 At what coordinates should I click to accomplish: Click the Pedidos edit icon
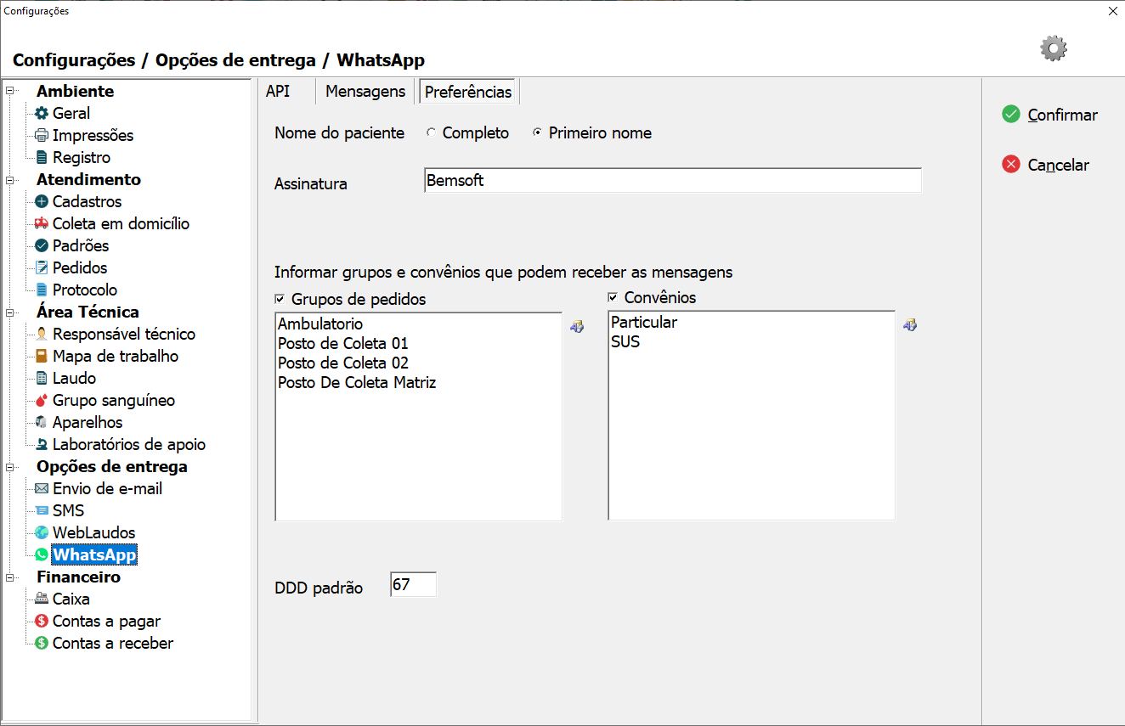tap(42, 267)
